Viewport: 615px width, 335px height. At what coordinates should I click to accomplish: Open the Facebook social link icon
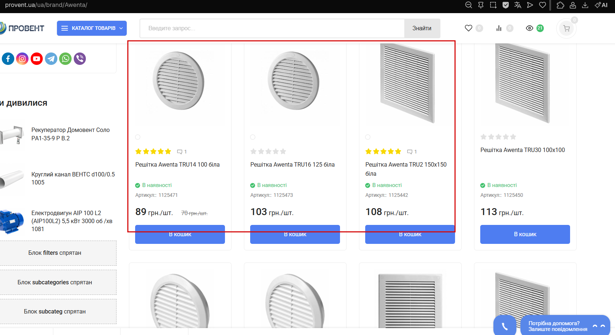click(8, 59)
